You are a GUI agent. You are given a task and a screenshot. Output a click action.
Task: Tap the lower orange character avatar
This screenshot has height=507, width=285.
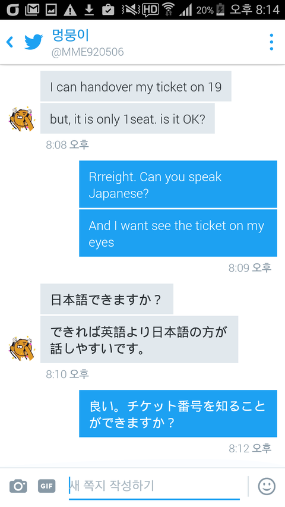pyautogui.click(x=21, y=348)
